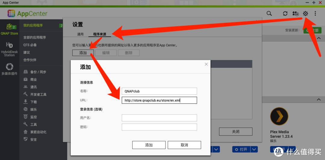Select HybridDesk Station in left sidebar
The image size is (325, 160).
(9, 50)
